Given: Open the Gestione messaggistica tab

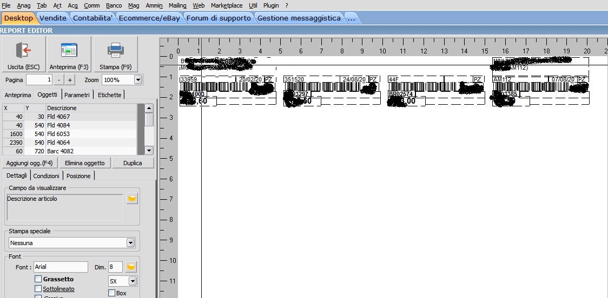Looking at the screenshot, I should [299, 18].
